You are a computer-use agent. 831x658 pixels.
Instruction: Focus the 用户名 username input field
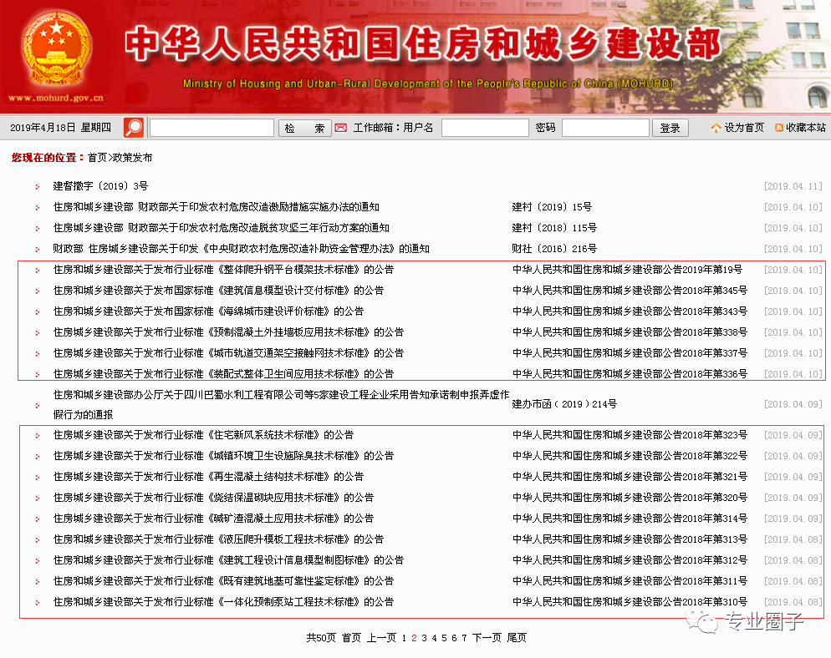tap(485, 128)
